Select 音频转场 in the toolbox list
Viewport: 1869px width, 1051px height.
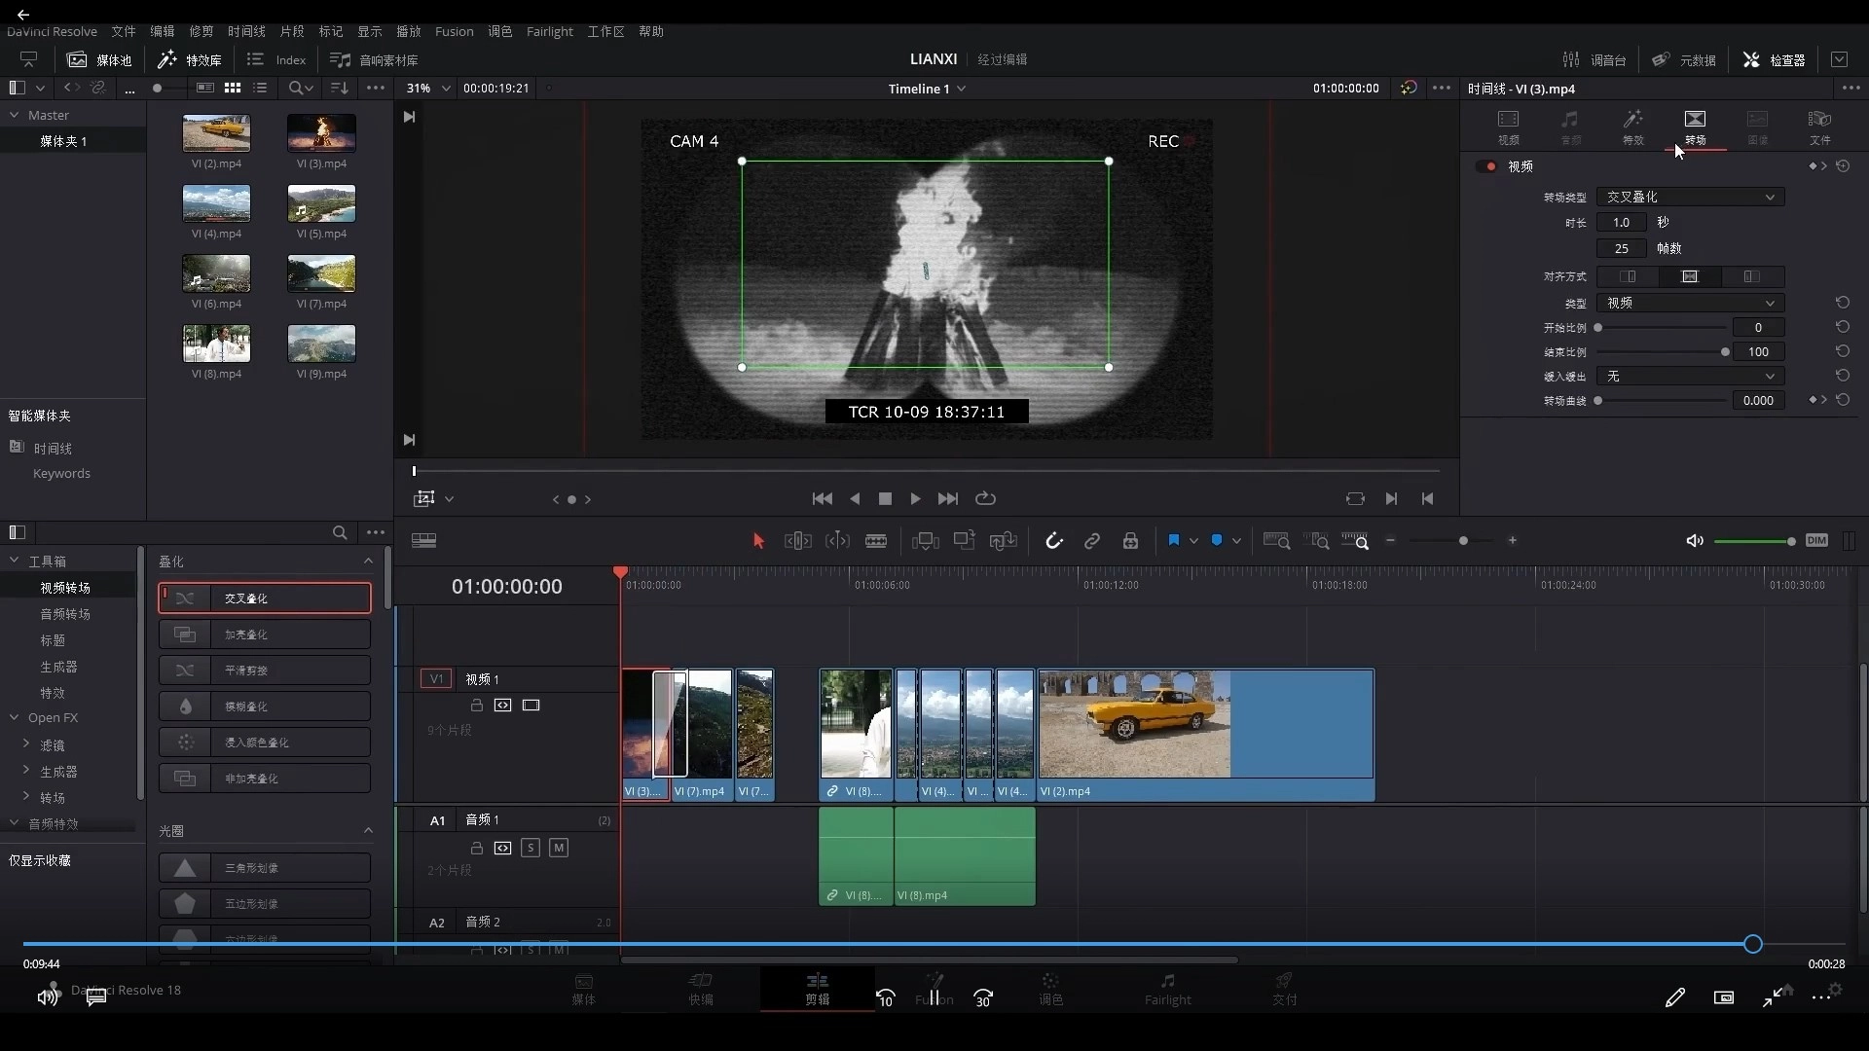tap(65, 614)
